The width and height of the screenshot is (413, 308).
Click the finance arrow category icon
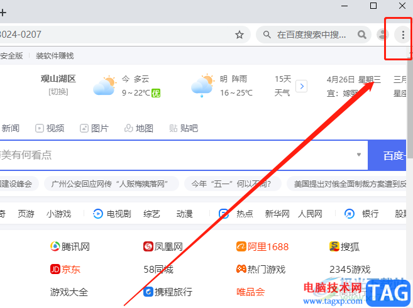(x=350, y=214)
